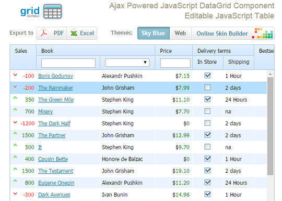Click the dhtmlx grid logo icon

[x=52, y=11]
